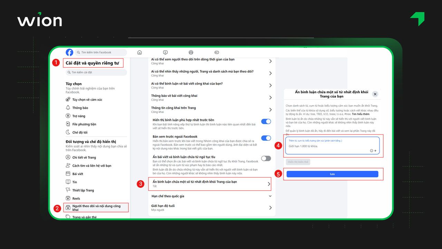Click the Chế độ tối moon icon
The height and width of the screenshot is (249, 442).
68,132
